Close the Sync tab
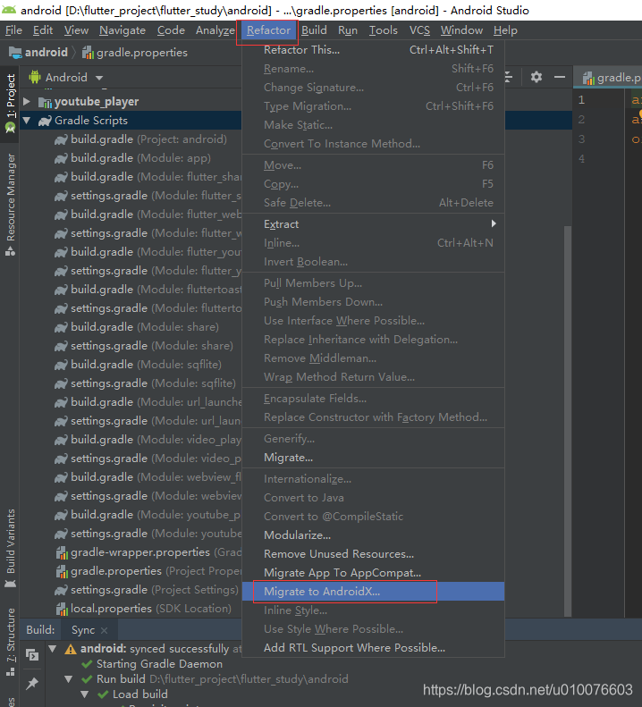The width and height of the screenshot is (642, 707). [x=105, y=630]
